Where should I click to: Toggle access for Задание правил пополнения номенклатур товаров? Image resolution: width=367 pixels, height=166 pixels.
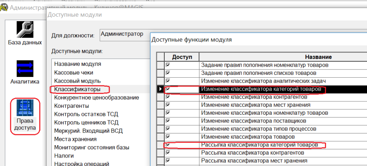pos(168,65)
